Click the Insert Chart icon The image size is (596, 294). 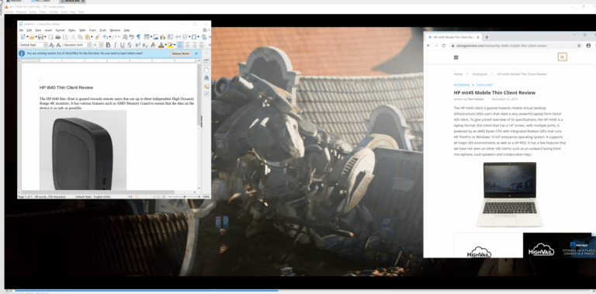pos(163,36)
